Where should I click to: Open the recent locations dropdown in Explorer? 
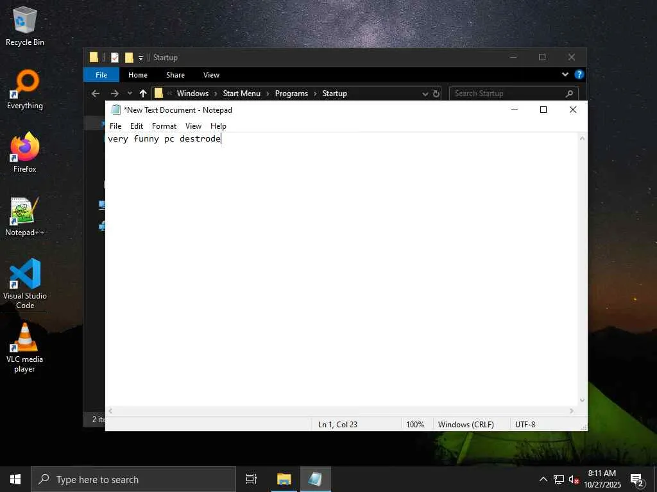tap(130, 94)
